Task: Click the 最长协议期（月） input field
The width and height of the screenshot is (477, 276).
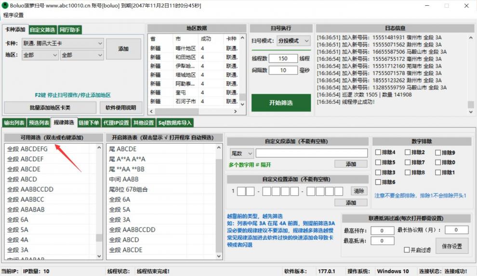Action: click(x=456, y=230)
